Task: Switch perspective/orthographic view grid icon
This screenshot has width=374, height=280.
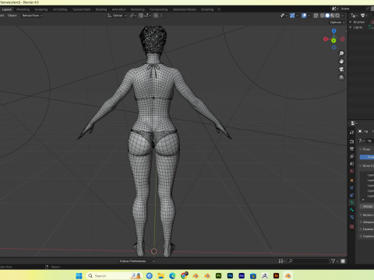Action: point(341,77)
